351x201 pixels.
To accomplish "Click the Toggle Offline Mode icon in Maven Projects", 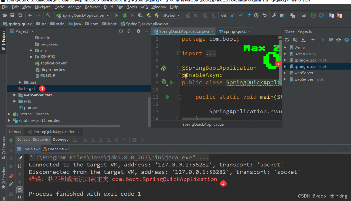I will (x=339, y=40).
